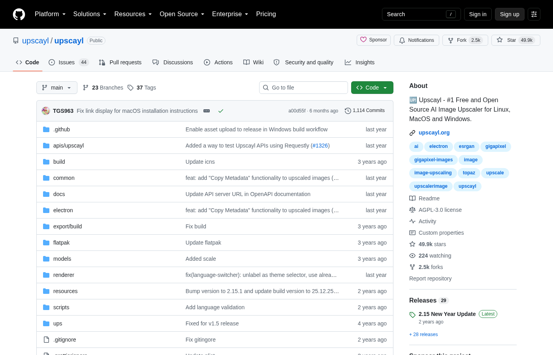Select the Code tab

28,62
